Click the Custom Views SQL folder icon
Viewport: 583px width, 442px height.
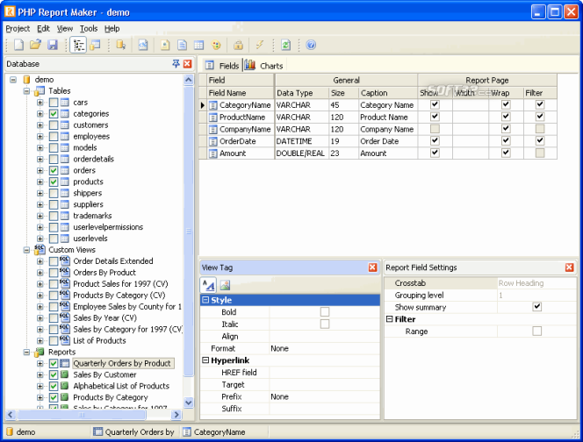click(40, 250)
